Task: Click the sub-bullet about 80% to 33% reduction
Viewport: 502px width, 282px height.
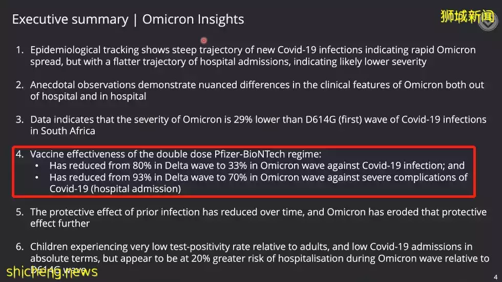Action: [256, 166]
